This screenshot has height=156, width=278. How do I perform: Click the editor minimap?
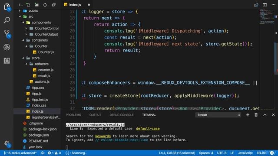(x=267, y=17)
